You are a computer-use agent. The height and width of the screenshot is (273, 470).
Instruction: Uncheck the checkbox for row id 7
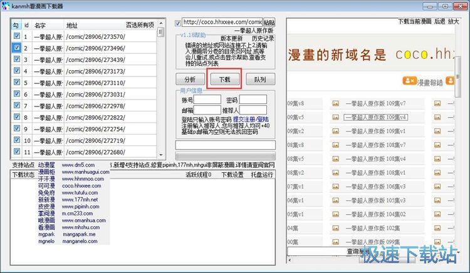(x=17, y=105)
